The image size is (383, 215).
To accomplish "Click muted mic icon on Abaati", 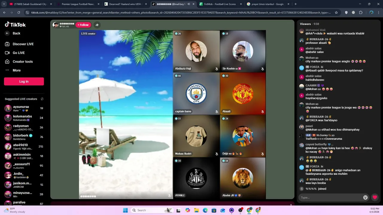I will point(262,112).
